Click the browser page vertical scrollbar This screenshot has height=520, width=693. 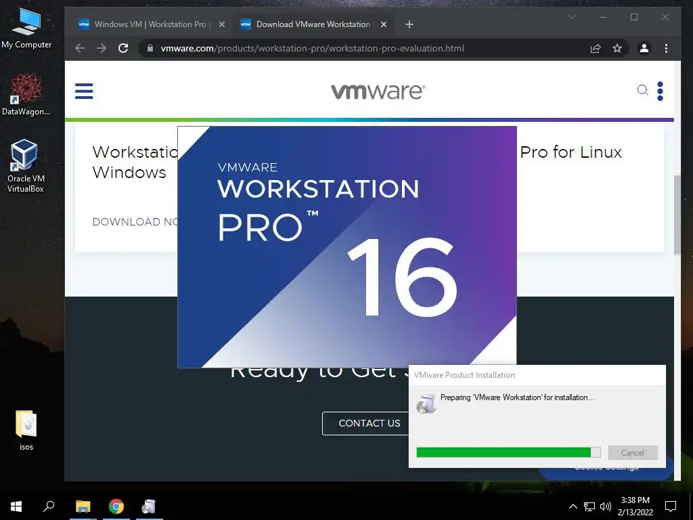(x=677, y=215)
